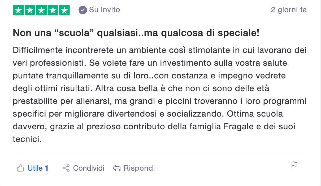Click the second star in the rating row

[x=30, y=10]
